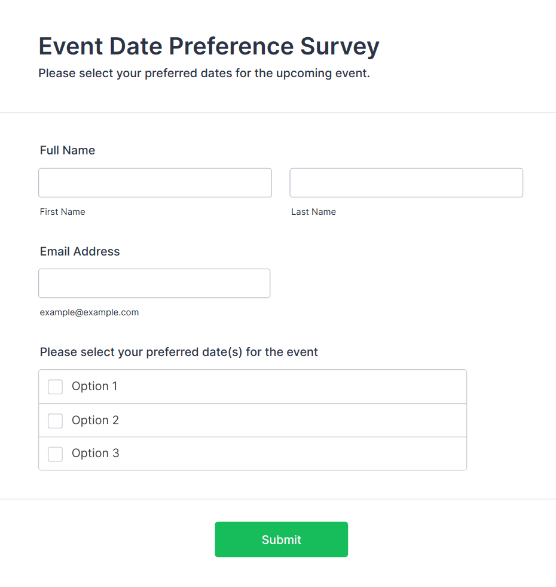Click the survey subtitle about preferred dates

pyautogui.click(x=204, y=74)
